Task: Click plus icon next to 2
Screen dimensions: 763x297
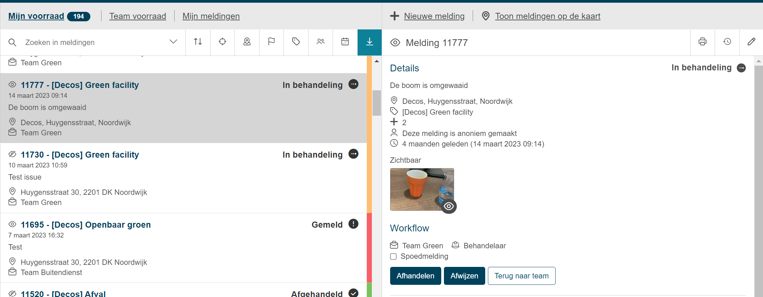Action: [394, 122]
